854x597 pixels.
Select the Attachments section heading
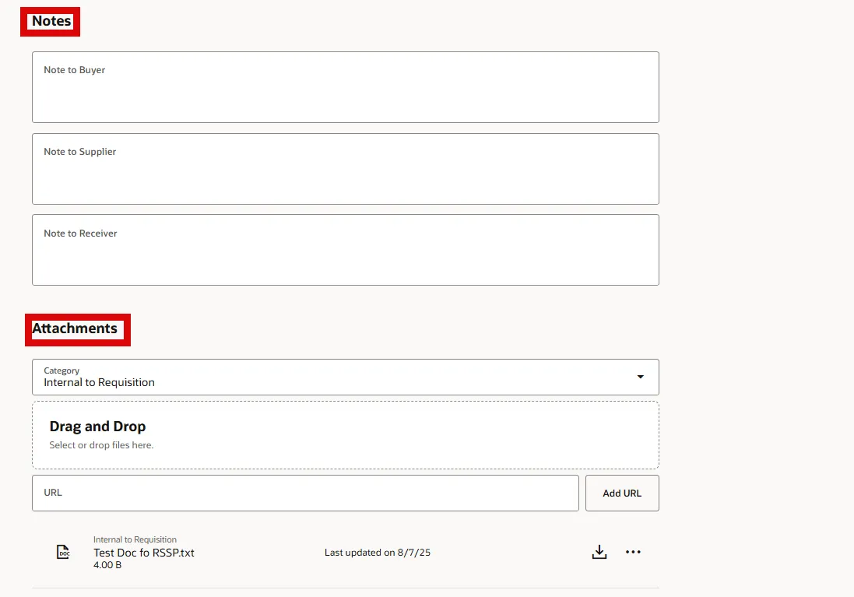[x=75, y=328]
